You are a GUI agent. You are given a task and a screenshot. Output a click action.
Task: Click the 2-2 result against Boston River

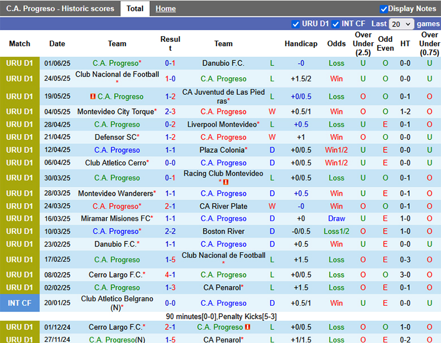pyautogui.click(x=170, y=231)
